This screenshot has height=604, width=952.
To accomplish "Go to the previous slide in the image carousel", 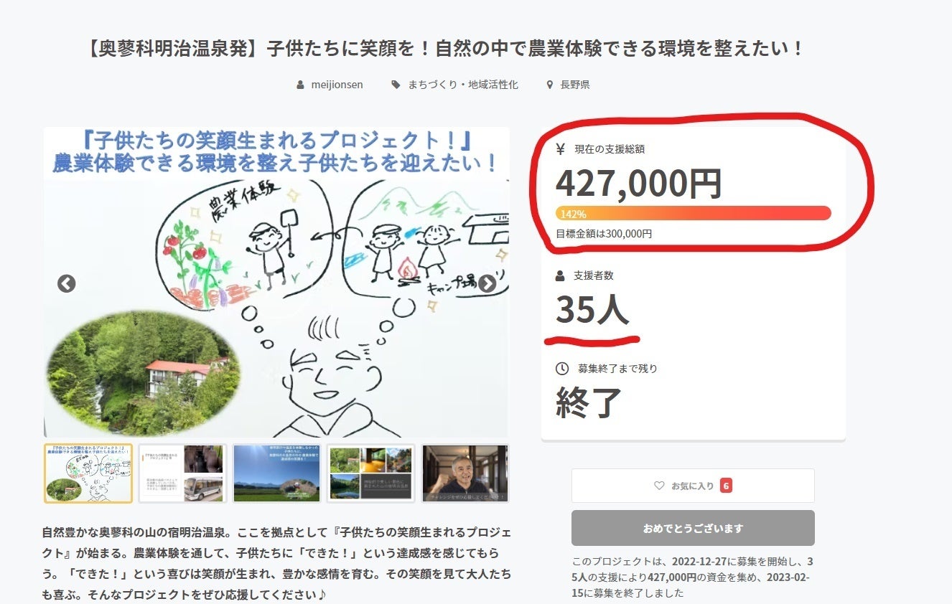I will point(66,283).
